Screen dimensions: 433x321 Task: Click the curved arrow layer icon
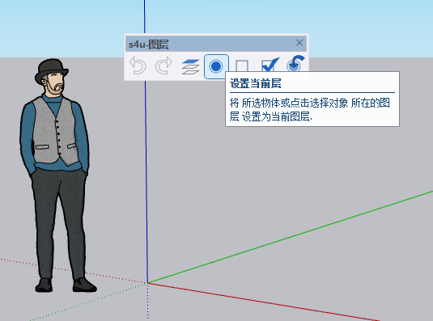point(295,63)
